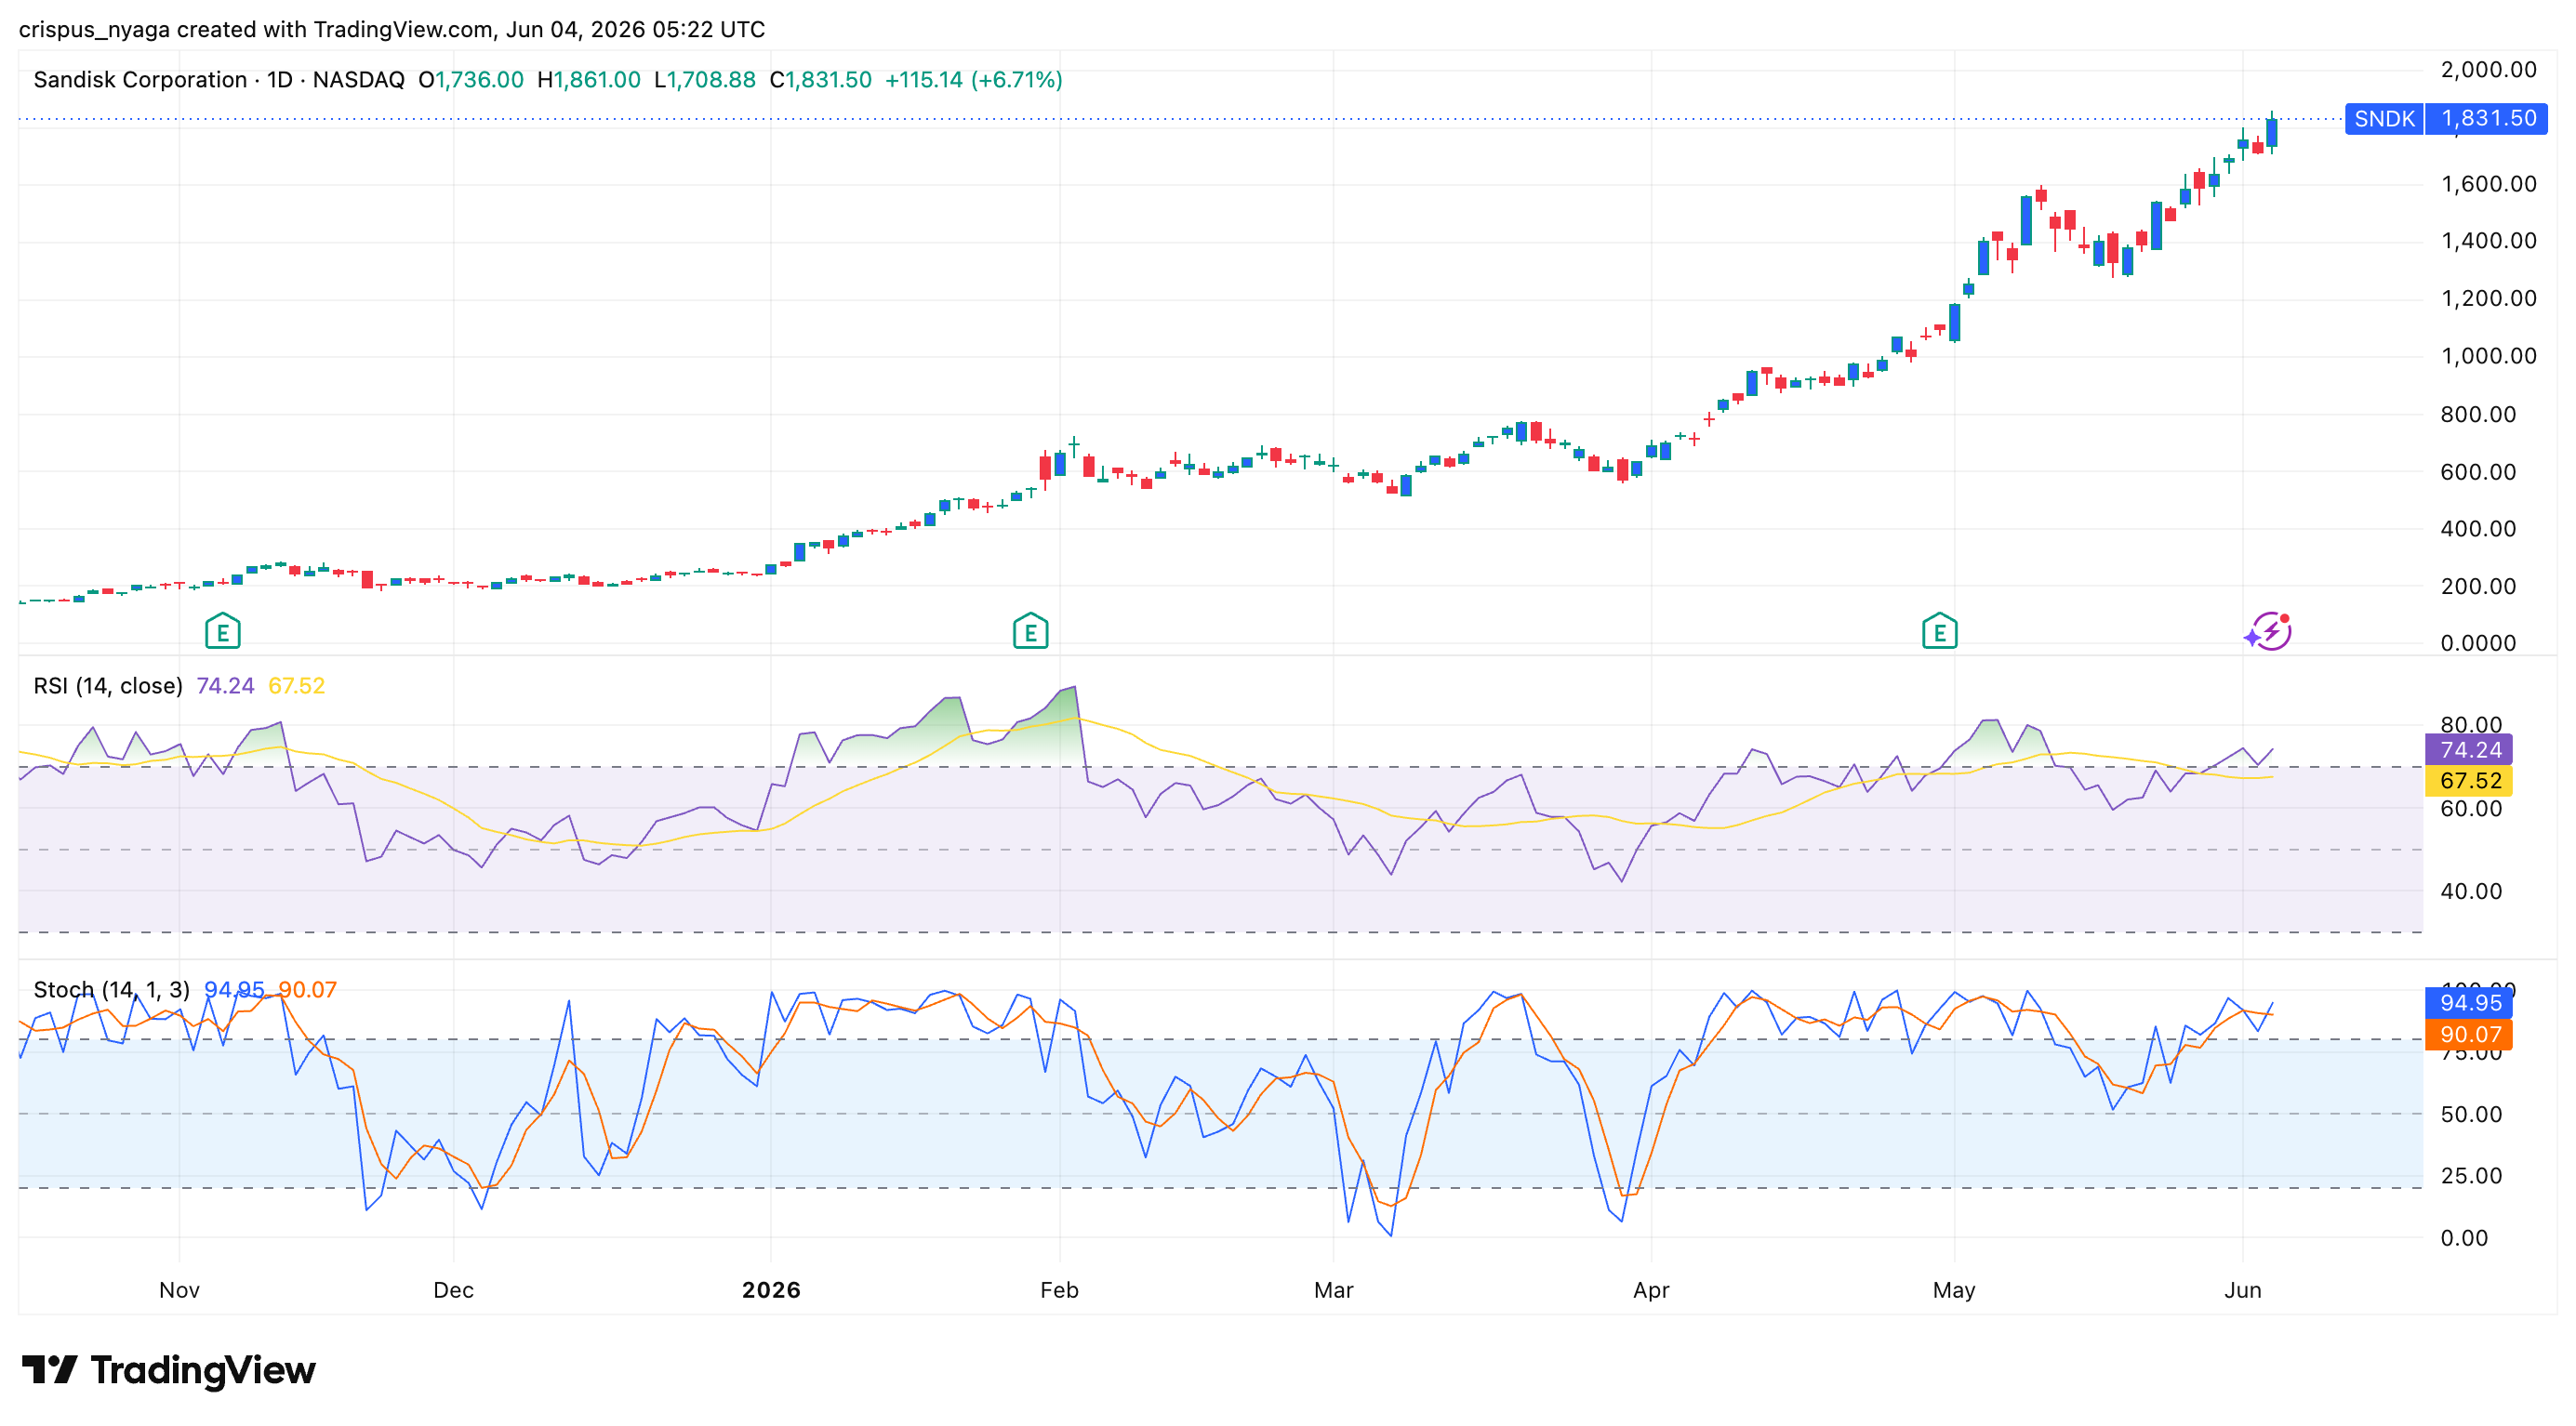Click the Stoch 25.00 axis label
The height and width of the screenshot is (1426, 2576).
(2470, 1176)
